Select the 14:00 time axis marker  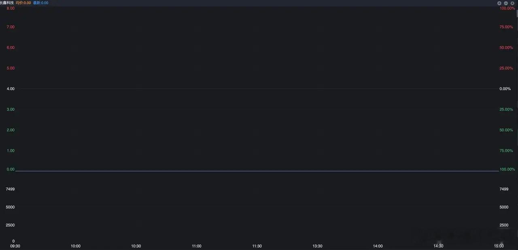point(378,246)
